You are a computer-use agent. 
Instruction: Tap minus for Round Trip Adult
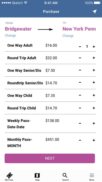80,58
